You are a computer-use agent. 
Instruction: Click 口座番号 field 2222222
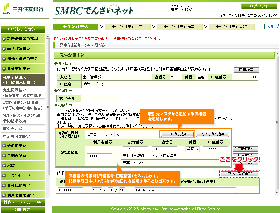215,149
